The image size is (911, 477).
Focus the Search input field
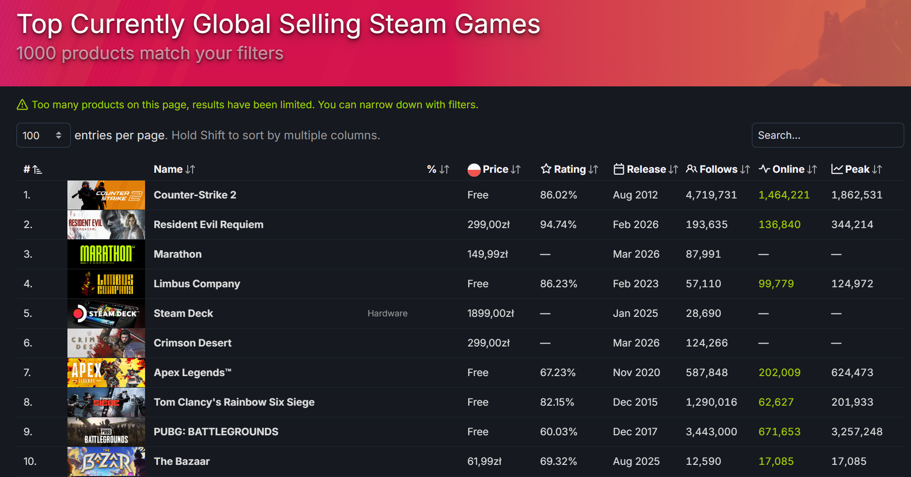point(827,135)
